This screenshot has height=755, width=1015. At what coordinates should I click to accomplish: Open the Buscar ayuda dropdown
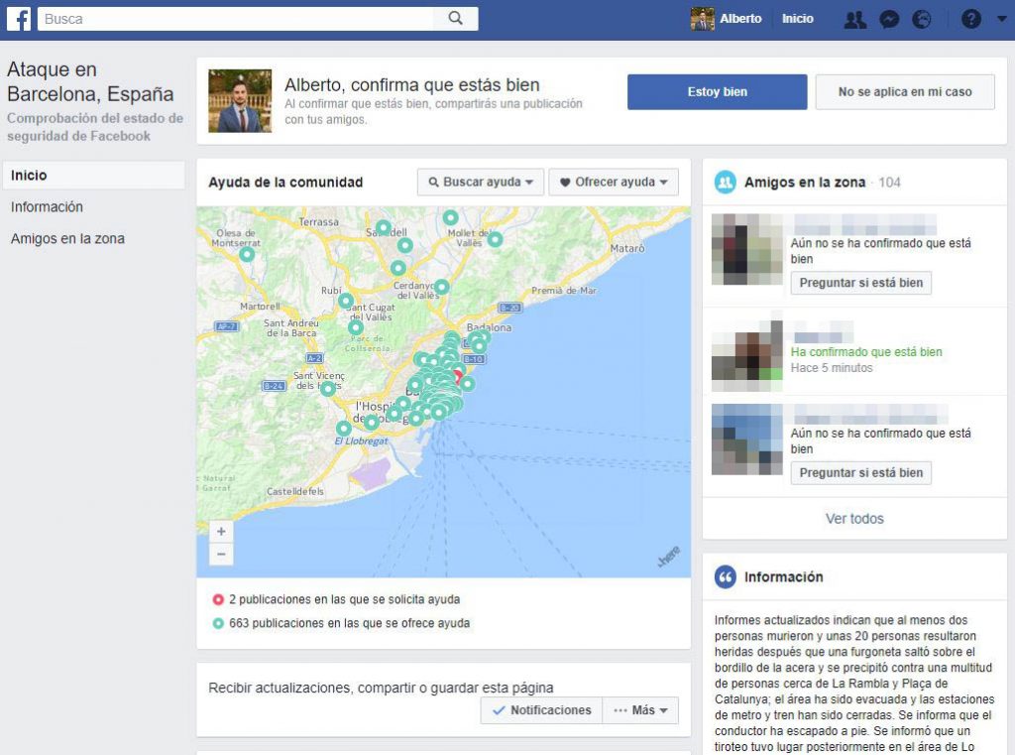pyautogui.click(x=481, y=183)
